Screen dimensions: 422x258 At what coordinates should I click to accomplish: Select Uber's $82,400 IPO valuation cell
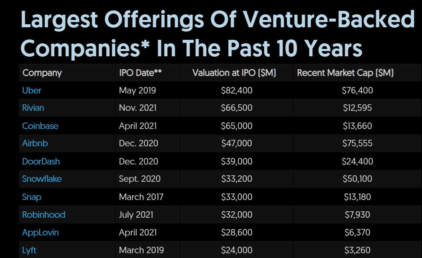(237, 90)
